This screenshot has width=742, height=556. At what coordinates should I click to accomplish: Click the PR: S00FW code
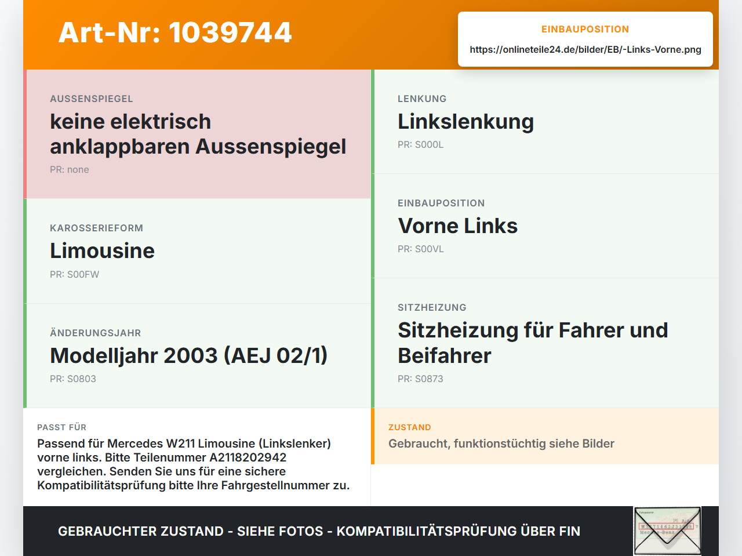[74, 275]
